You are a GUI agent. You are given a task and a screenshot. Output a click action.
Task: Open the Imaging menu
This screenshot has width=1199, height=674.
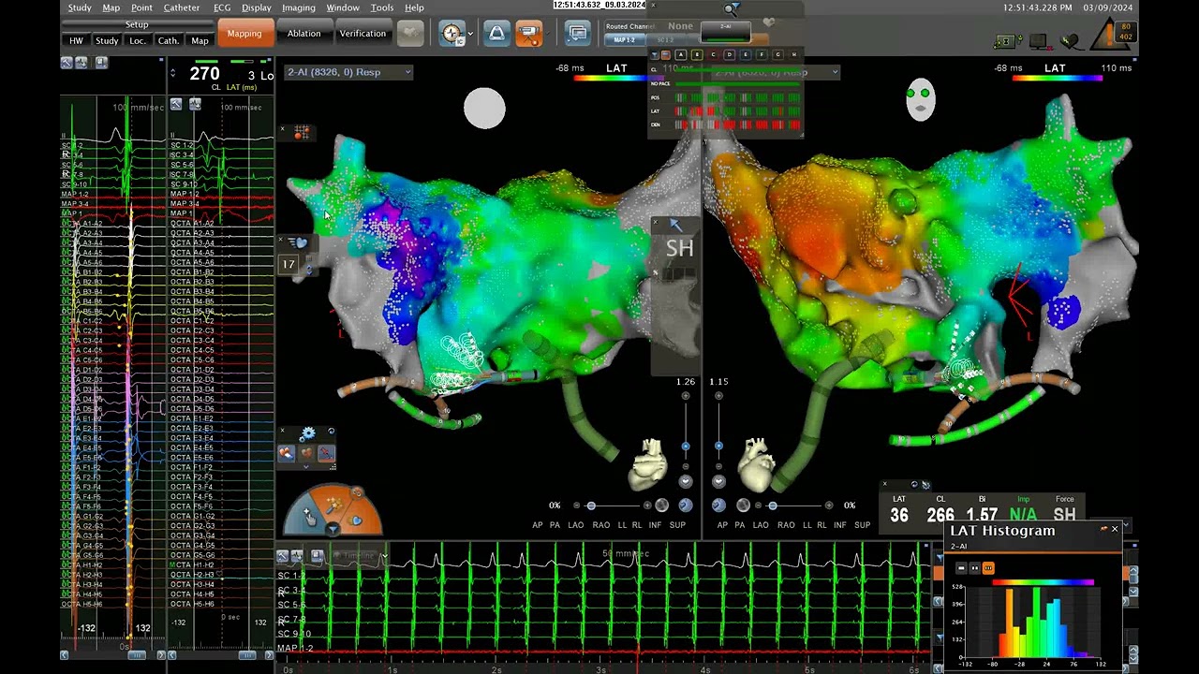point(299,7)
